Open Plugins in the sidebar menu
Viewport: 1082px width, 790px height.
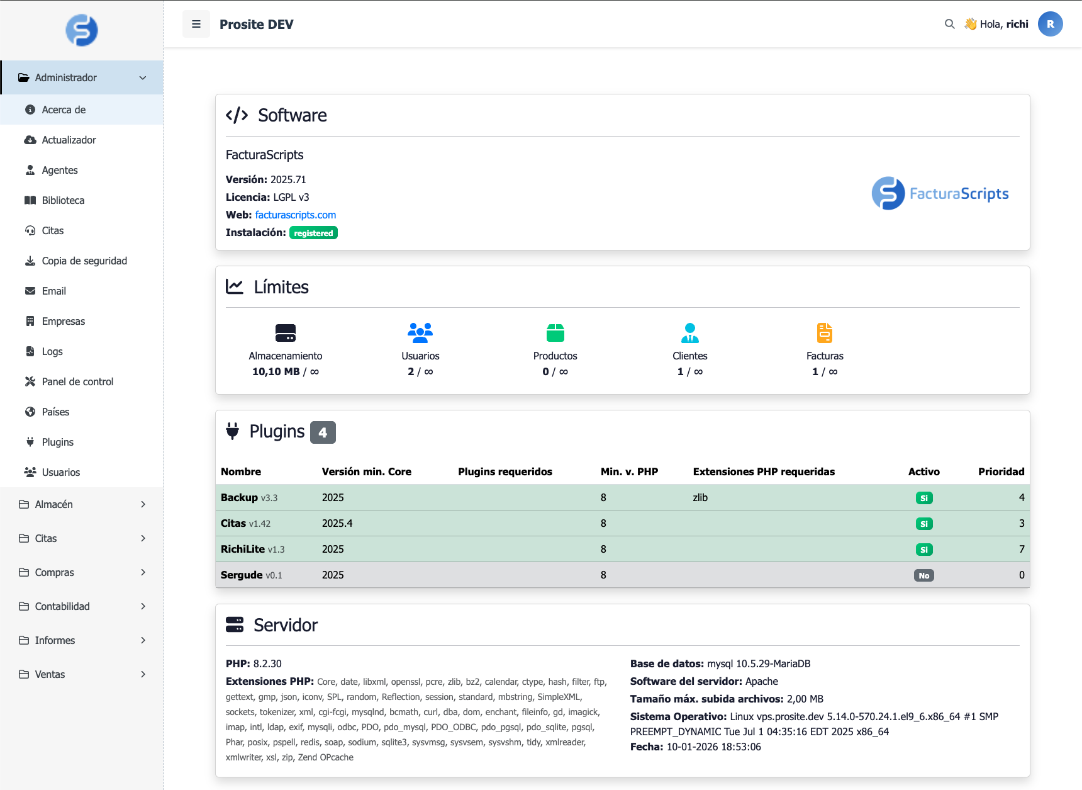click(58, 442)
